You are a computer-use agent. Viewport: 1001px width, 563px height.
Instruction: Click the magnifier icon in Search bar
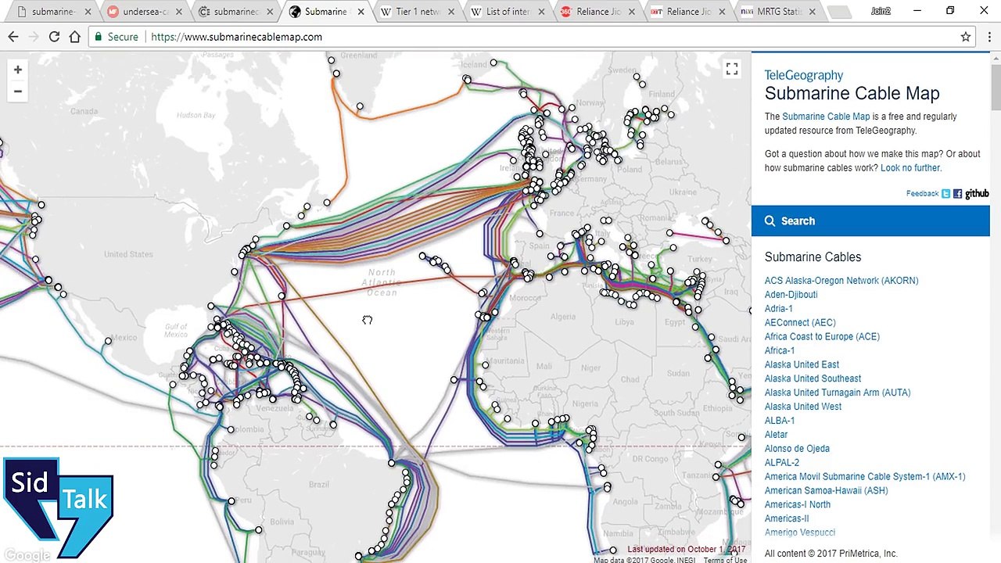click(770, 221)
